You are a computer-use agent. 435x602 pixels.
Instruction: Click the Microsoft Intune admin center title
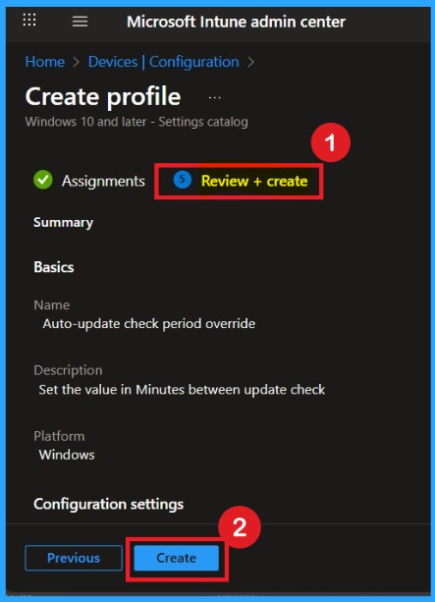(x=236, y=22)
